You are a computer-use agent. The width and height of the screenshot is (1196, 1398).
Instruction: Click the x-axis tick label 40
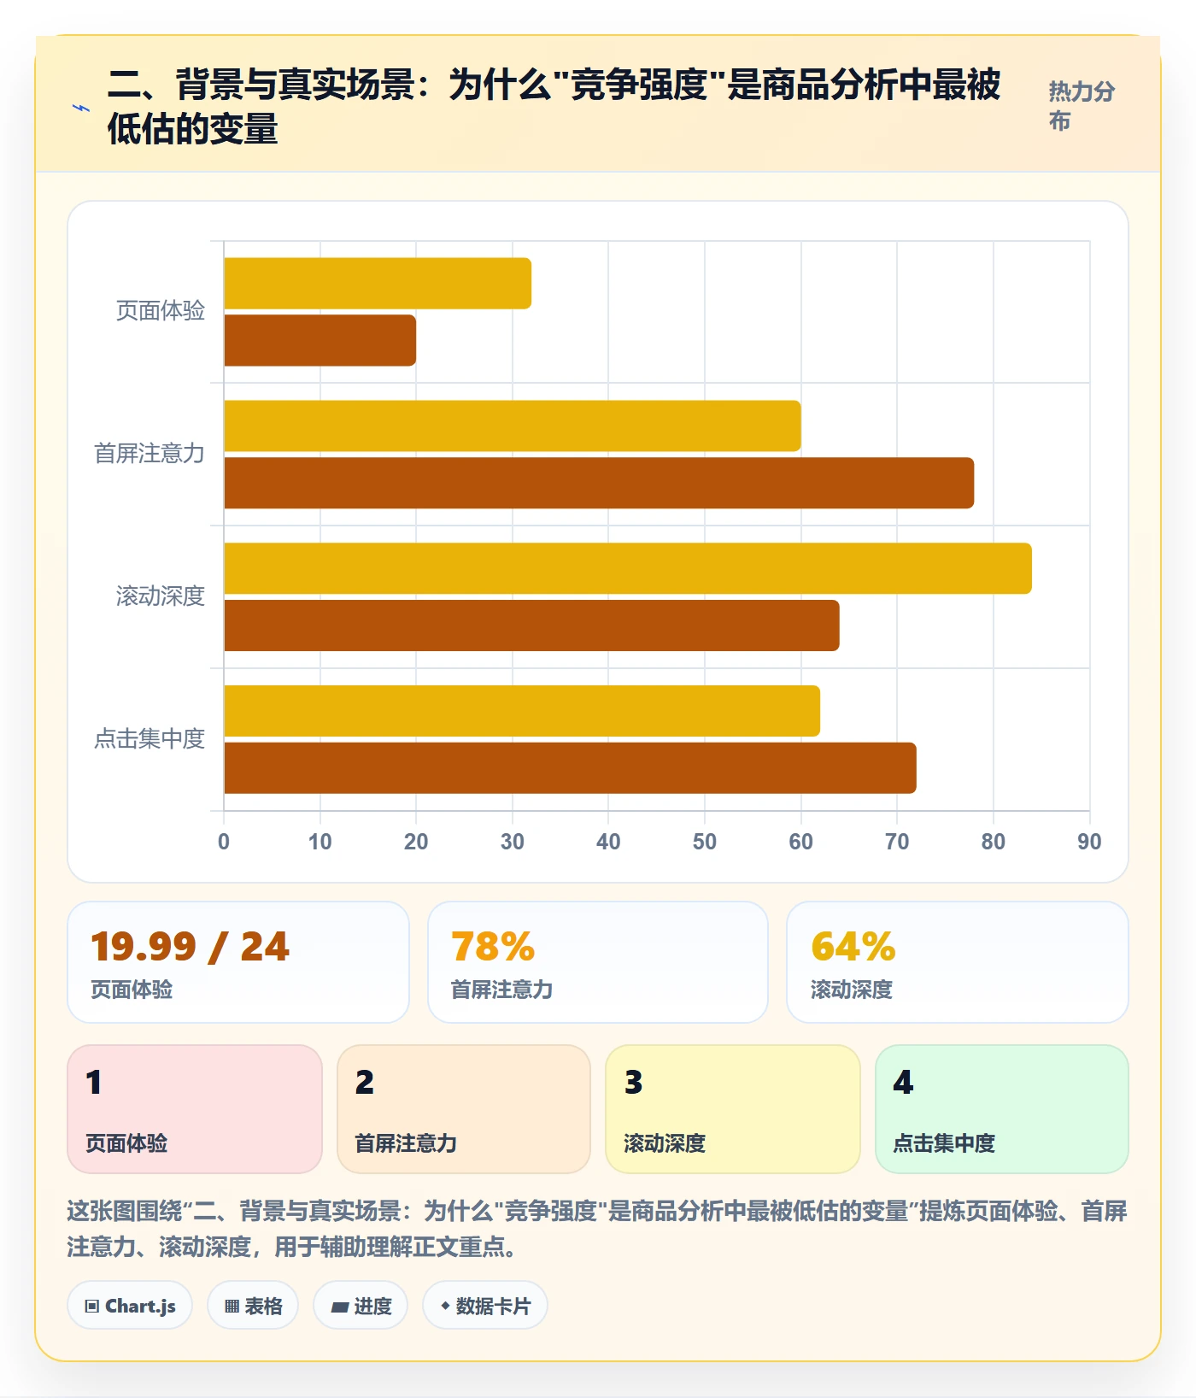coord(608,842)
